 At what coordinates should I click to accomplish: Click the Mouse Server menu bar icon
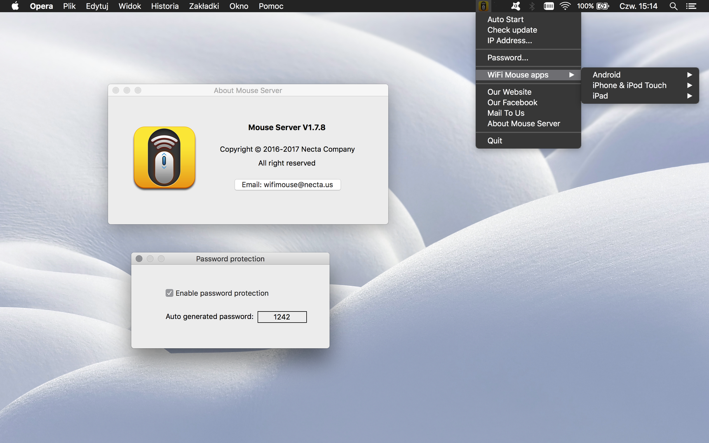click(483, 6)
